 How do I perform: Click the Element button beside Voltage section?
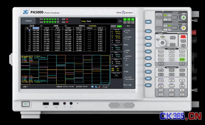tap(159, 17)
